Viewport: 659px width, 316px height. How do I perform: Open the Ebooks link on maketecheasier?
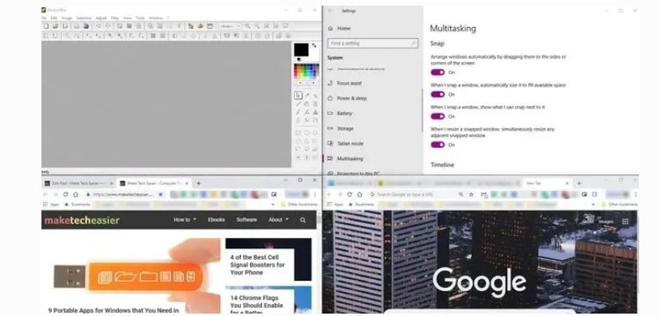(x=216, y=220)
